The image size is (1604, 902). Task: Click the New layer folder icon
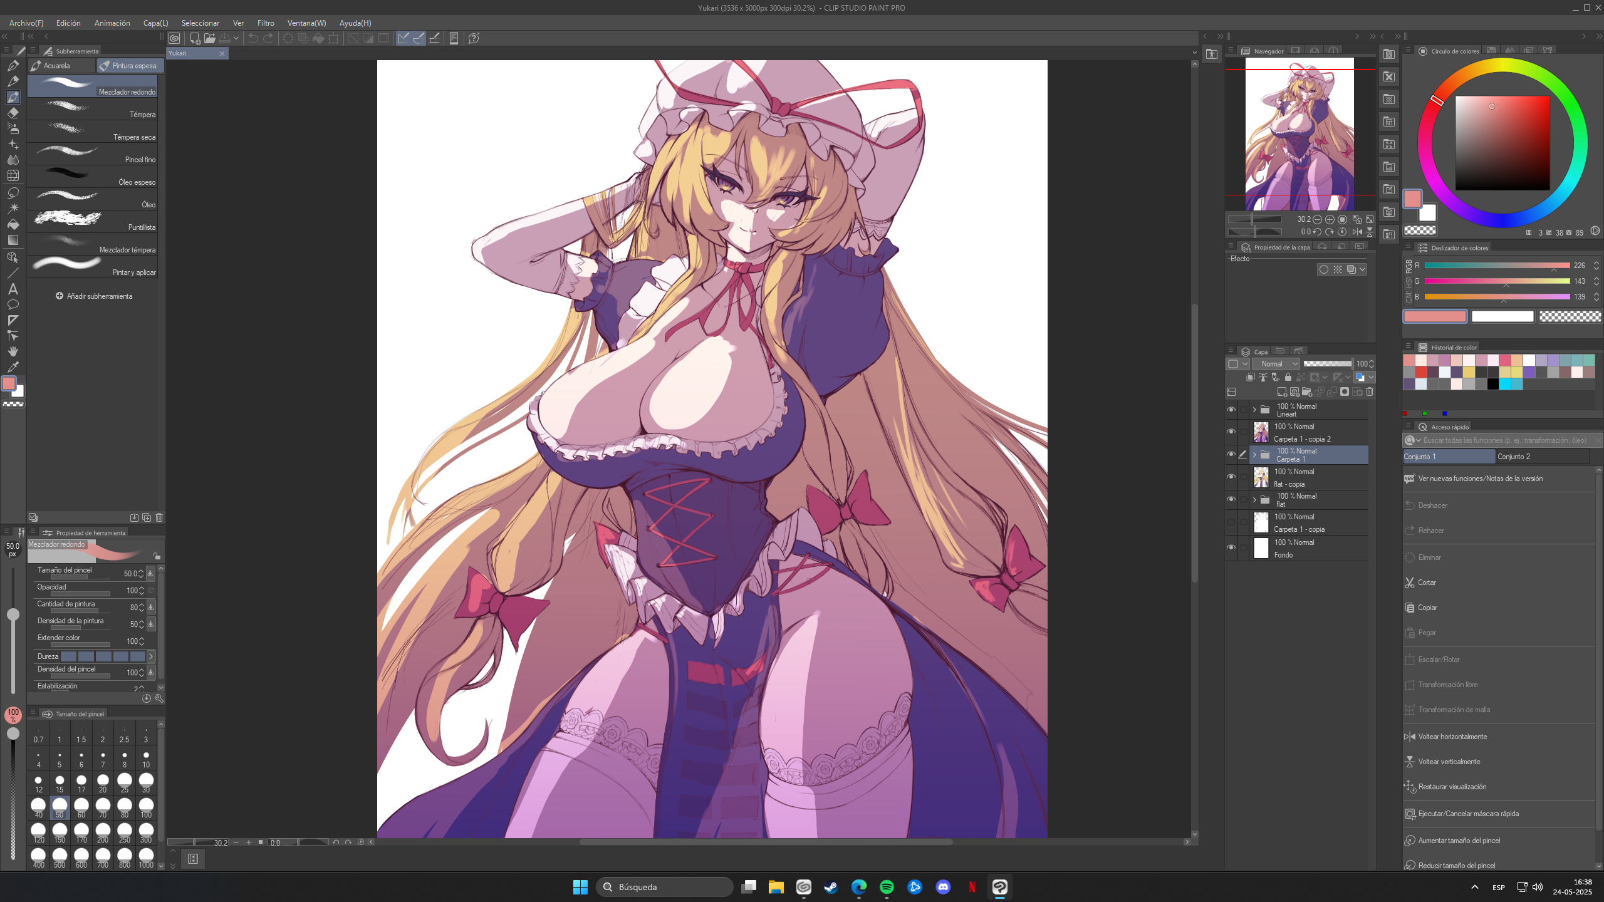pyautogui.click(x=1306, y=392)
